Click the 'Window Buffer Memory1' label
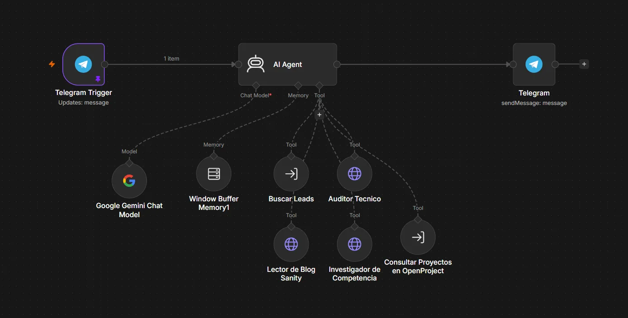 pyautogui.click(x=214, y=203)
